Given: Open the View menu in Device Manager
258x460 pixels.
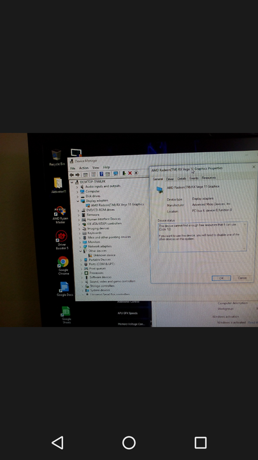Looking at the screenshot, I should click(x=96, y=167).
